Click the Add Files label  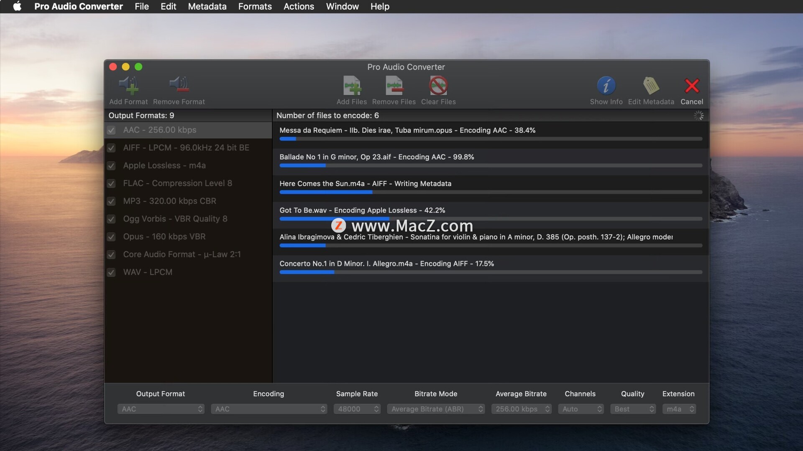pos(352,101)
